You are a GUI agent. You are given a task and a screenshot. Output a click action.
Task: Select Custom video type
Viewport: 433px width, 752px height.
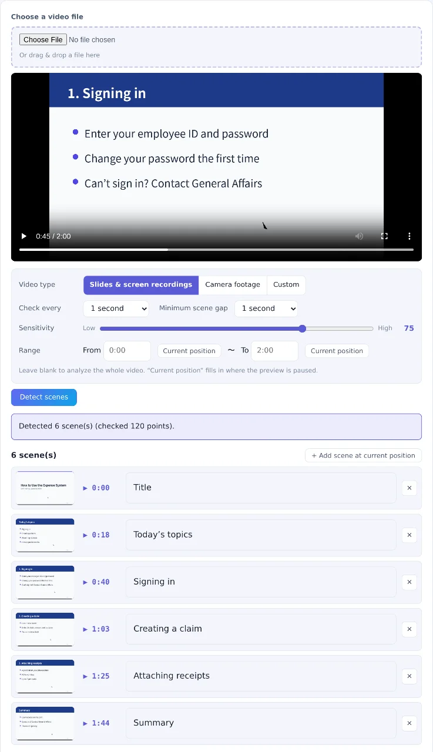(x=286, y=285)
